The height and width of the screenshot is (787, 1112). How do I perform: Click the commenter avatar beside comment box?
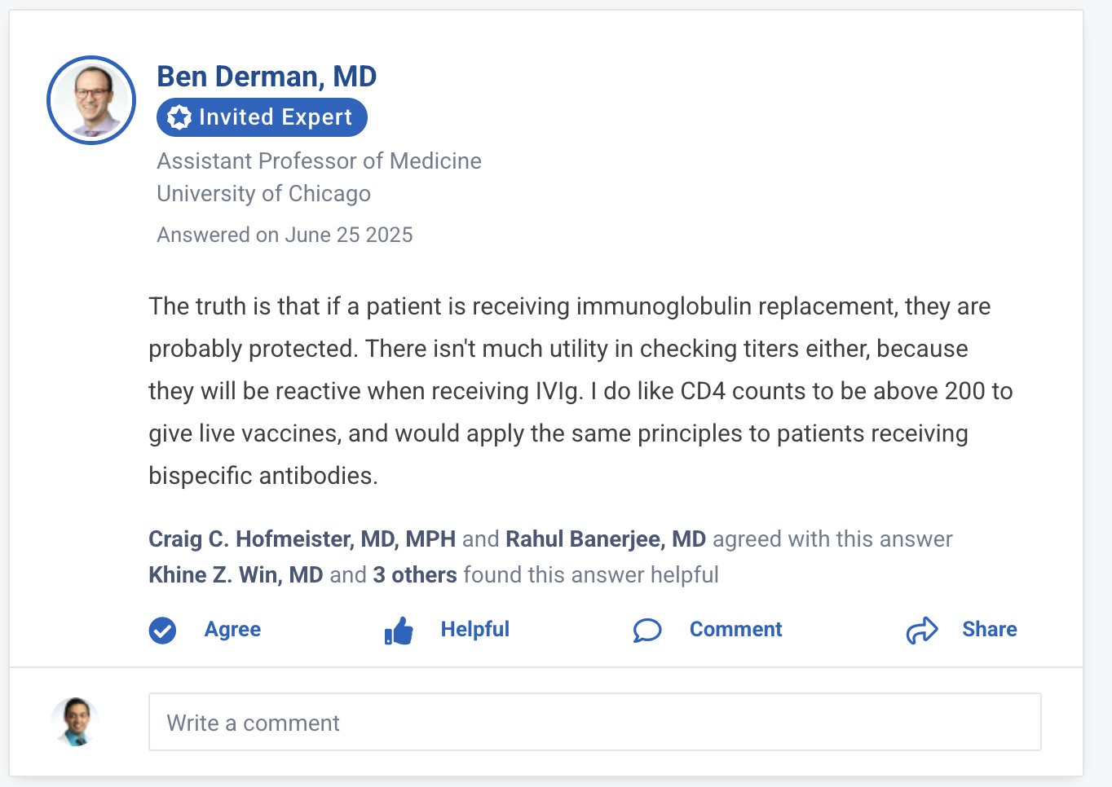click(75, 722)
